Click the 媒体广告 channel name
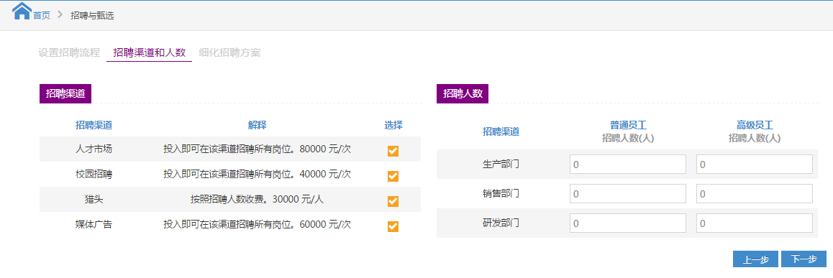Screen dimensions: 833x278 (94, 224)
